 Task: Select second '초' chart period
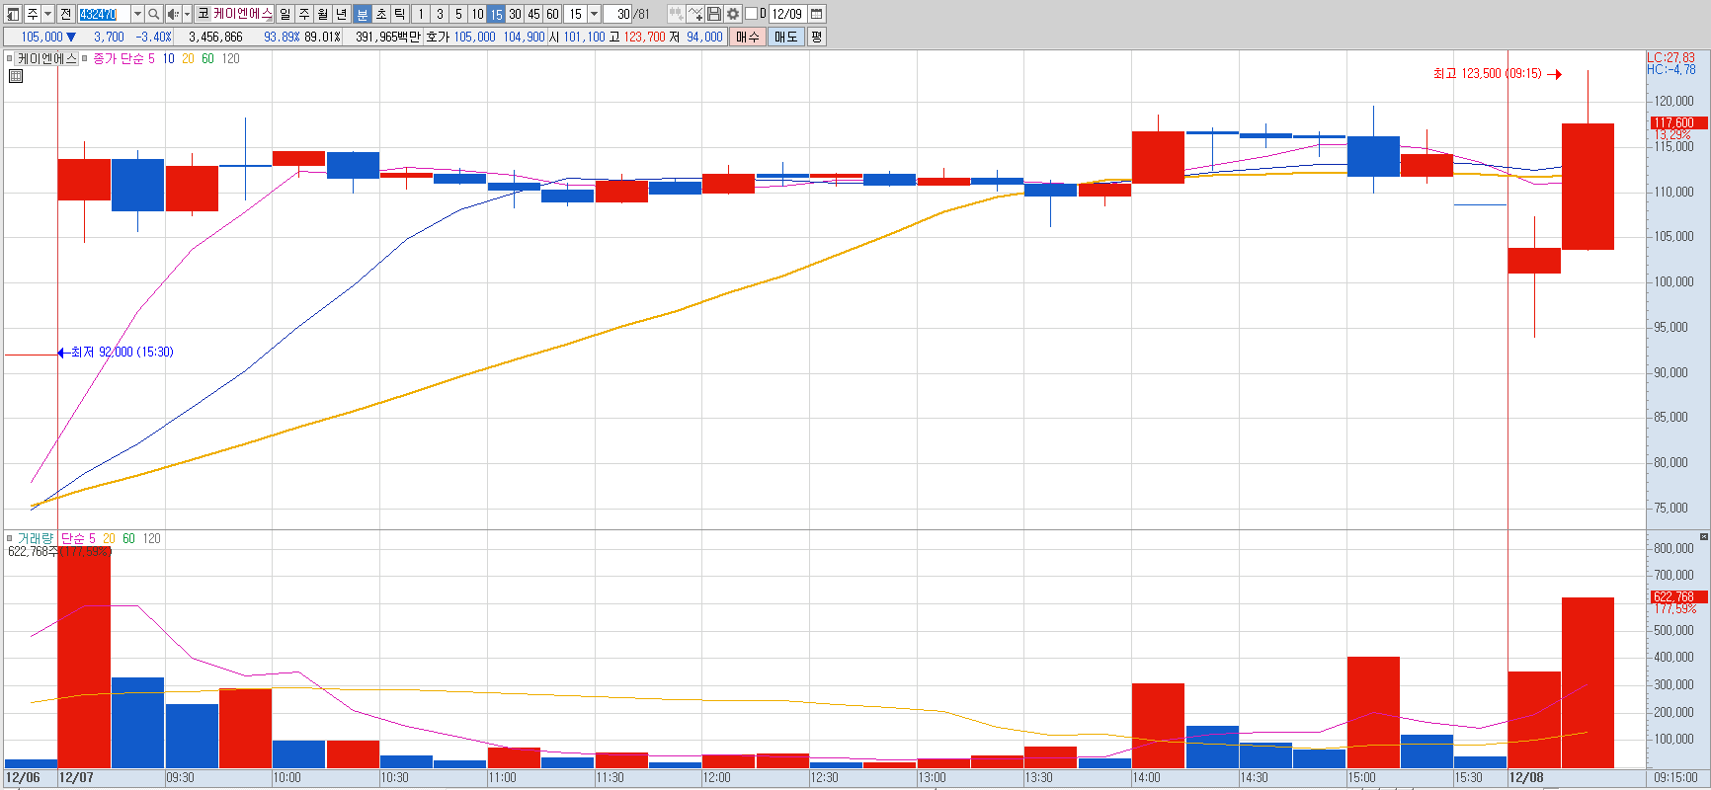coord(380,14)
